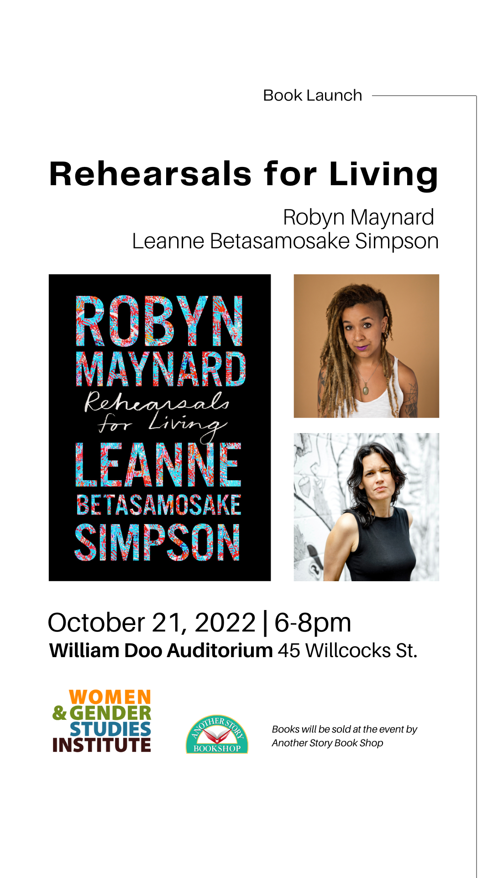
Task: Click the dark INSTITUTE word in the logo
Action: point(102,745)
